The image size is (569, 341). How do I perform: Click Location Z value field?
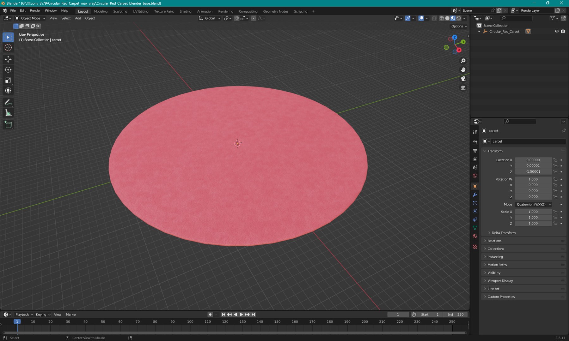tap(533, 172)
